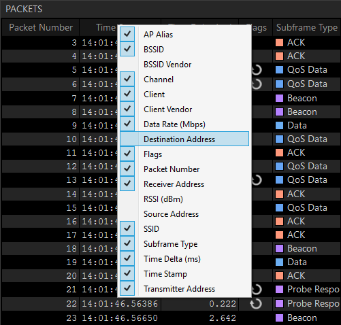The image size is (341, 325).
Task: Click the retry flag icon on packet 22
Action: point(256,304)
